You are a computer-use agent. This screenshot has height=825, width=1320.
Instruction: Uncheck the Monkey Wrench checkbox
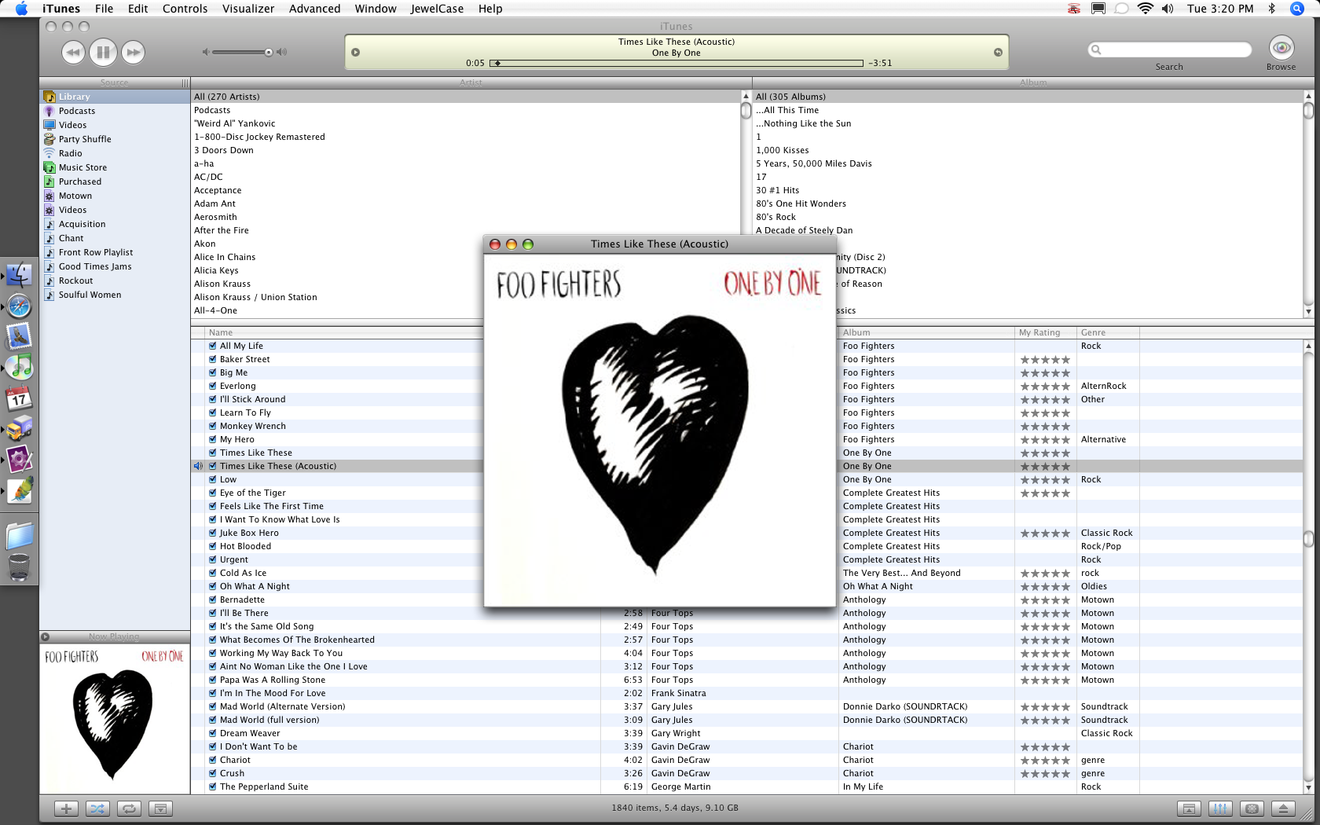click(213, 426)
